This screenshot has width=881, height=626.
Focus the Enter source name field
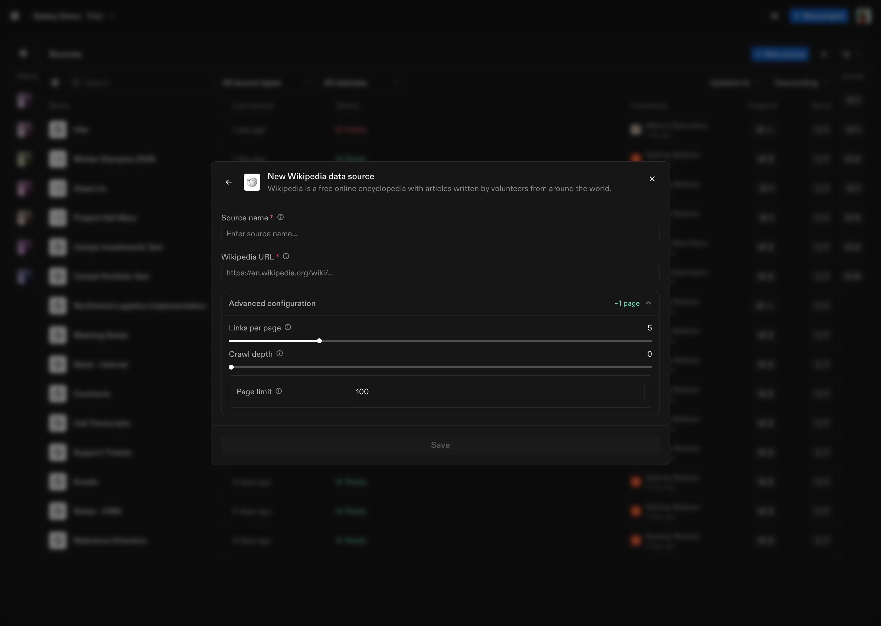click(440, 234)
